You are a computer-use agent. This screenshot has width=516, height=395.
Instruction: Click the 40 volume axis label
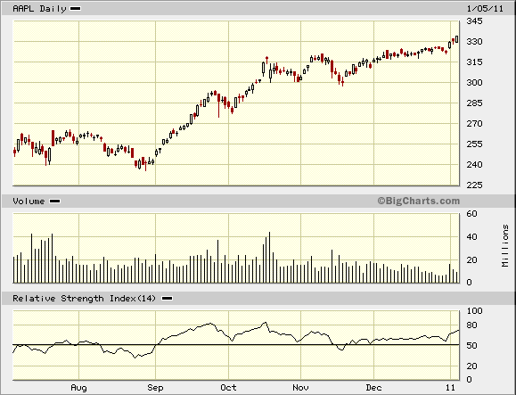(472, 237)
